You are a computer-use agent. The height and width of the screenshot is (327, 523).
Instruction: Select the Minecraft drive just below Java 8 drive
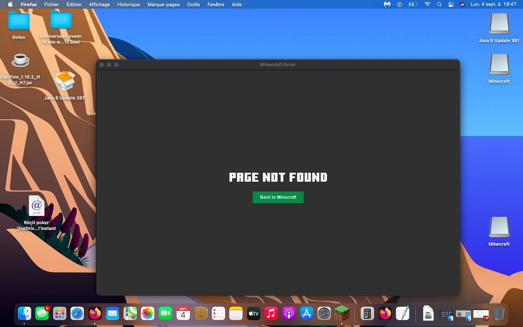coord(499,64)
